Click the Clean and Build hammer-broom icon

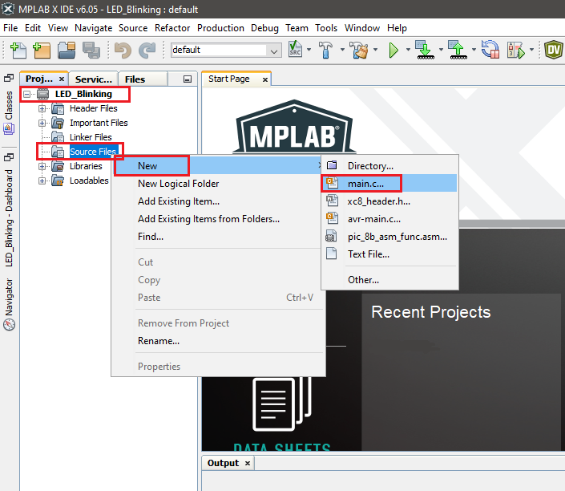pyautogui.click(x=359, y=51)
